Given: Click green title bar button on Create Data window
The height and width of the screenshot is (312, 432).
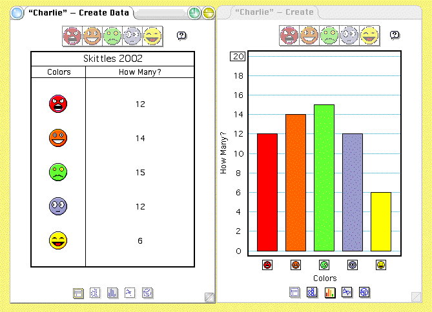Looking at the screenshot, I should pyautogui.click(x=194, y=13).
